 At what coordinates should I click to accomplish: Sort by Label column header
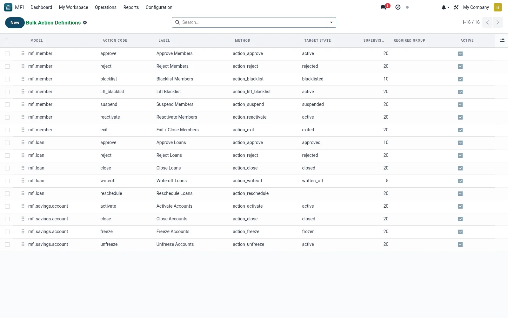tap(164, 40)
